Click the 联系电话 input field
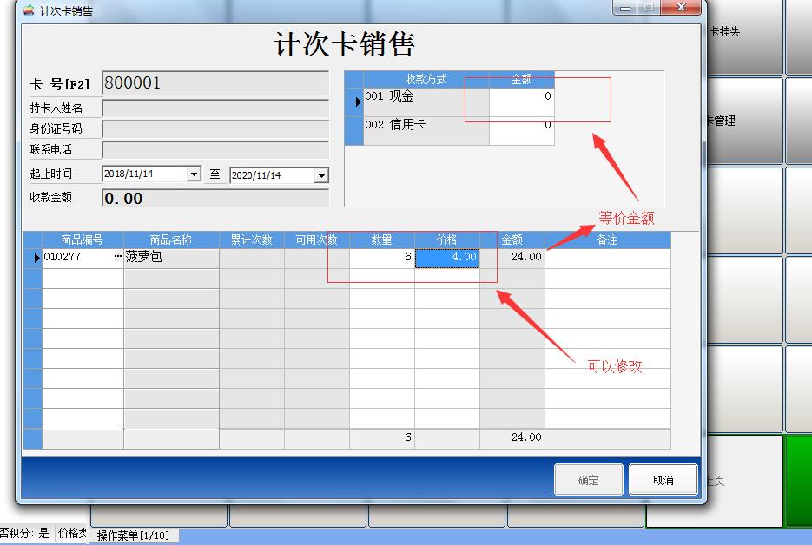The height and width of the screenshot is (545, 812). 215,149
